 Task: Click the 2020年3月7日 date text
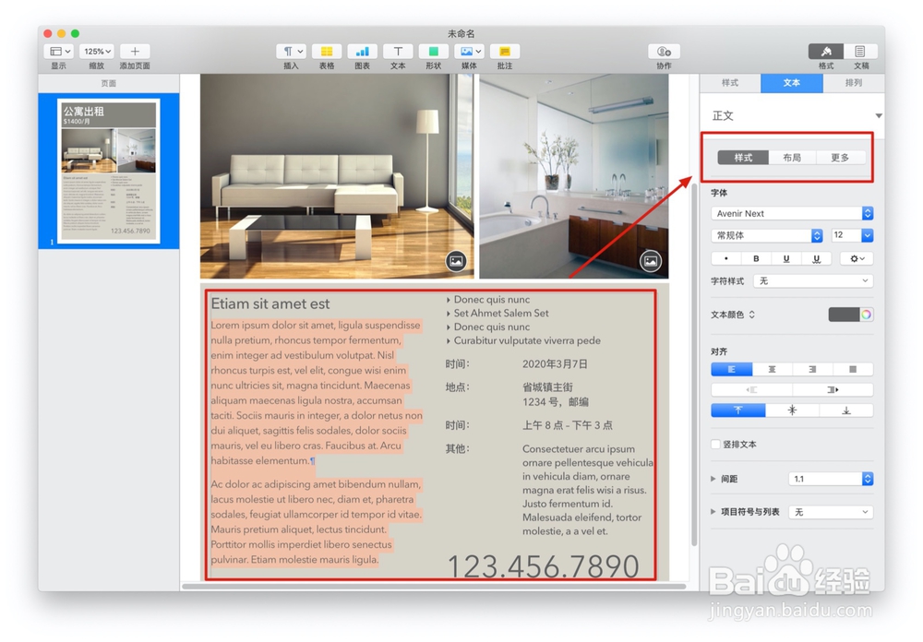[x=555, y=363]
